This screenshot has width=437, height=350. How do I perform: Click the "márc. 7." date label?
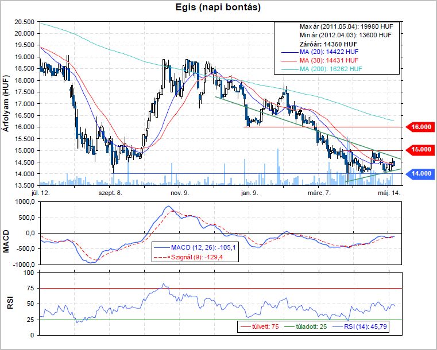319,193
